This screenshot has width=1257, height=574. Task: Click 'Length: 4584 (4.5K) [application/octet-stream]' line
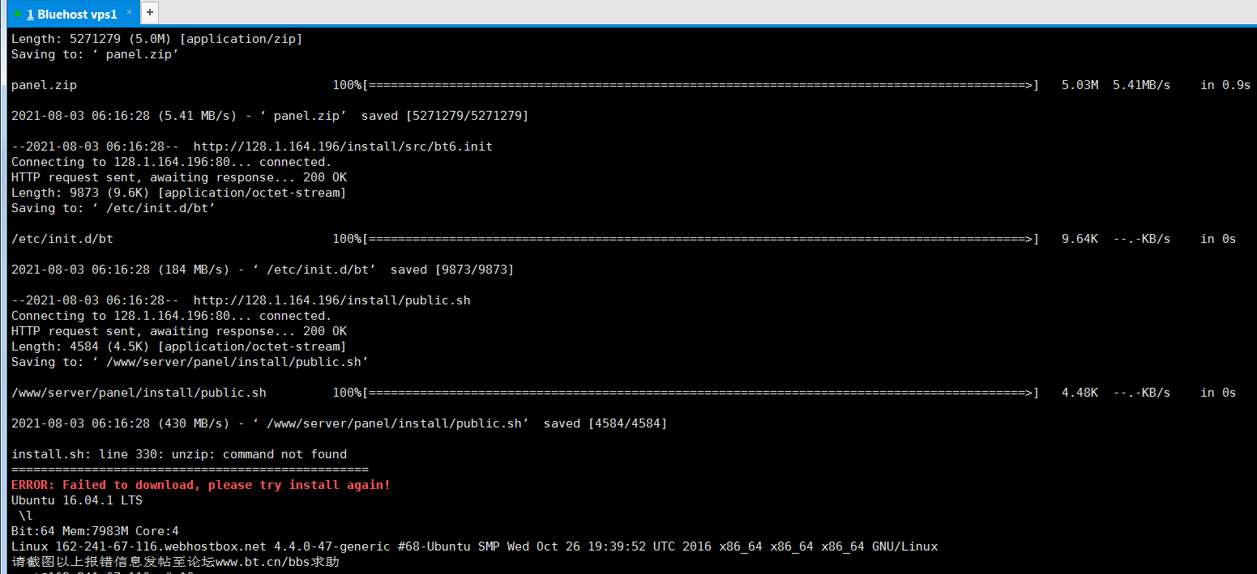(x=178, y=347)
